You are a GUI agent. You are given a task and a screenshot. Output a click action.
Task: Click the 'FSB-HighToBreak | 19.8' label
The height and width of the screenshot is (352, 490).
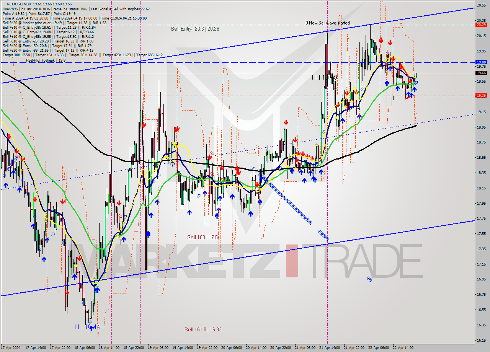pyautogui.click(x=46, y=60)
